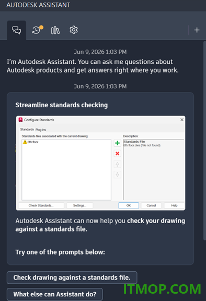Screen dimensions: 206x301
Task: Click OK button in Configure Standards image
Action: [x=129, y=205]
